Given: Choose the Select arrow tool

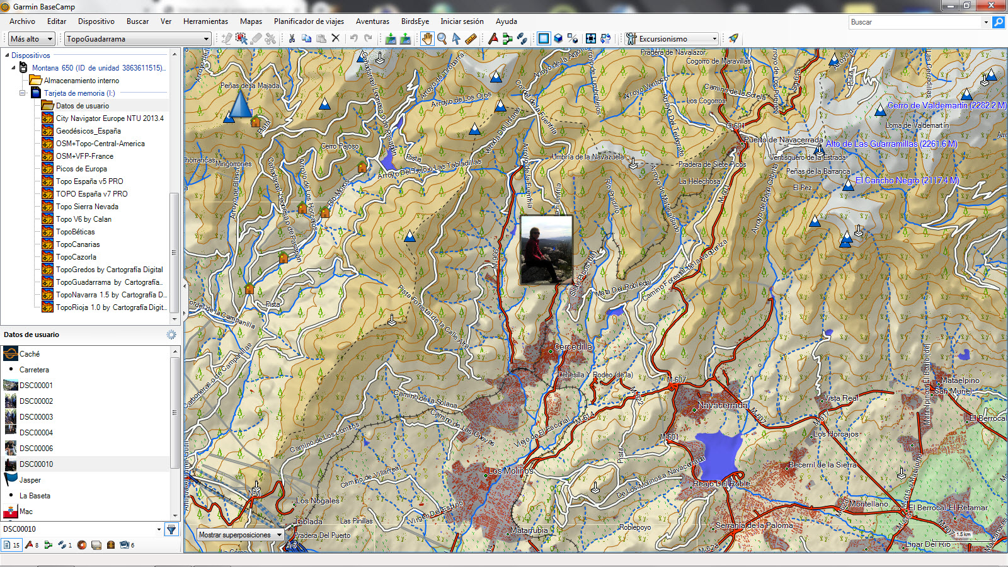Looking at the screenshot, I should 456,38.
